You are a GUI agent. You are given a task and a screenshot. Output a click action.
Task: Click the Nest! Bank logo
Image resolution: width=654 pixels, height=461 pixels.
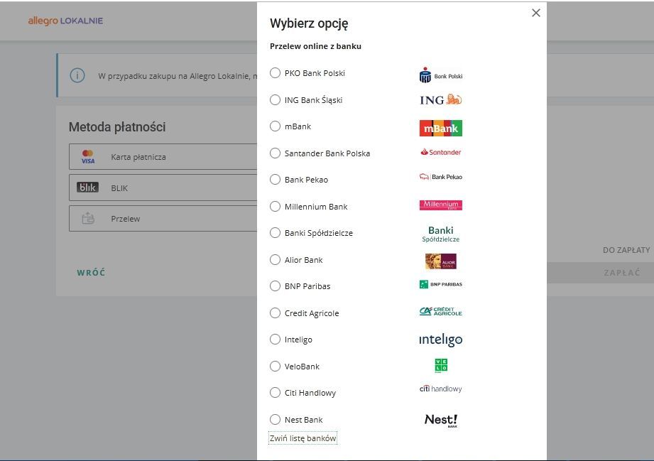(441, 420)
